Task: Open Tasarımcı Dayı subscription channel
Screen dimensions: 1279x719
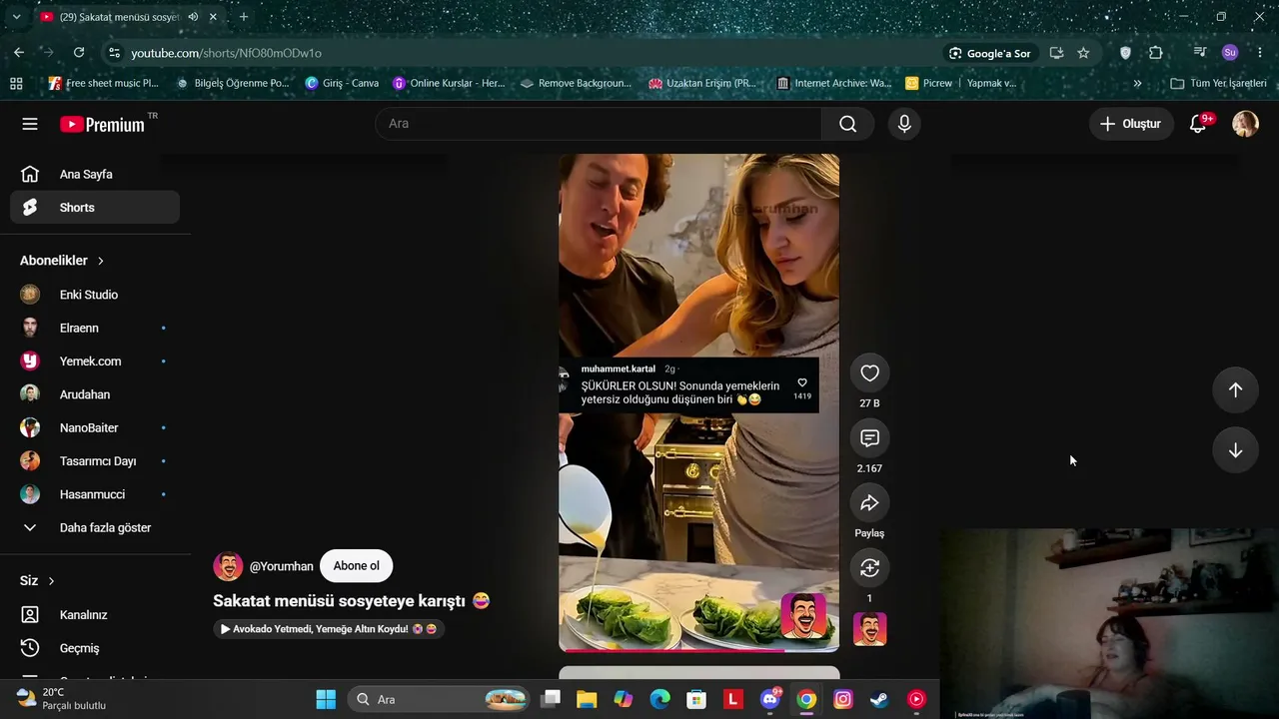Action: coord(95,461)
